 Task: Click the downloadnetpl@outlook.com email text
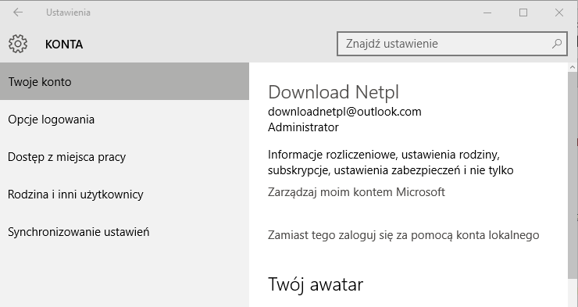[344, 112]
